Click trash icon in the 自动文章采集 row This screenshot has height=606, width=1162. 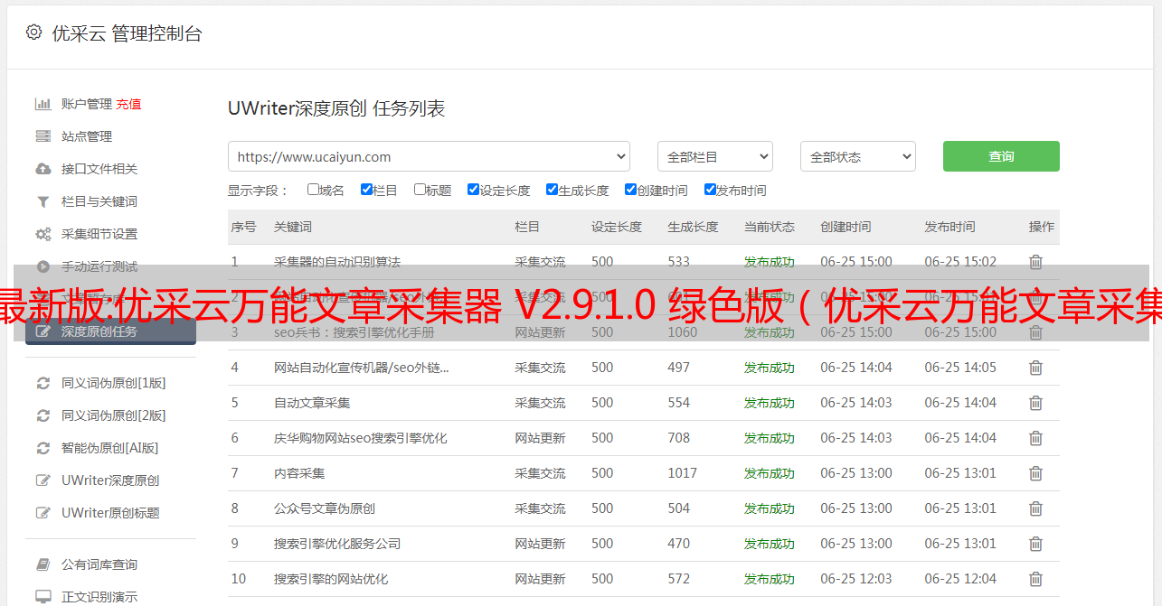(x=1035, y=403)
